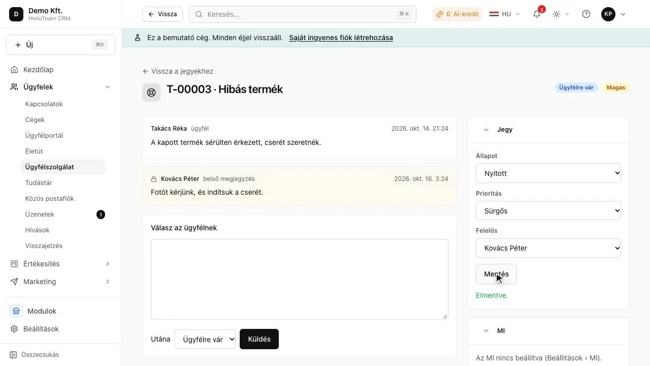This screenshot has width=650, height=366.
Task: Focus the Keresés search field
Action: point(303,14)
